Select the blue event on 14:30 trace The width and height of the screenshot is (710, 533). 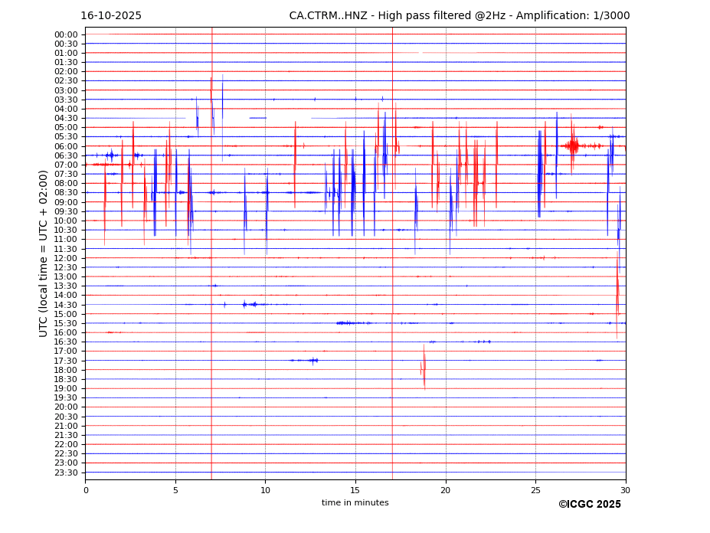click(x=247, y=305)
